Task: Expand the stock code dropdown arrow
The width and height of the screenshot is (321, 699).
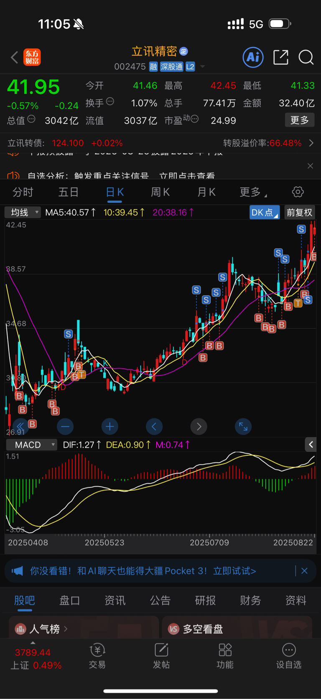Action: (x=203, y=67)
